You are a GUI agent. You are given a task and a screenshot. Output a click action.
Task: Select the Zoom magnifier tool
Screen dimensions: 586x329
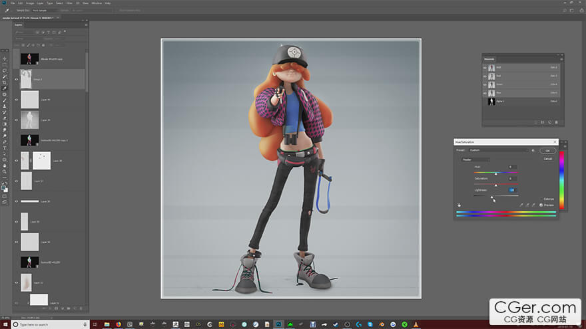click(x=5, y=171)
